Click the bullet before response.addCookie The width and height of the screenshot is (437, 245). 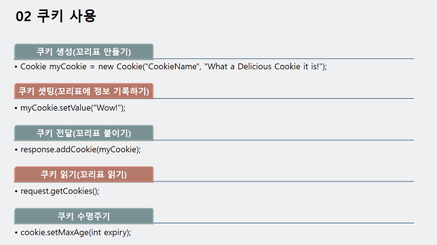click(16, 150)
